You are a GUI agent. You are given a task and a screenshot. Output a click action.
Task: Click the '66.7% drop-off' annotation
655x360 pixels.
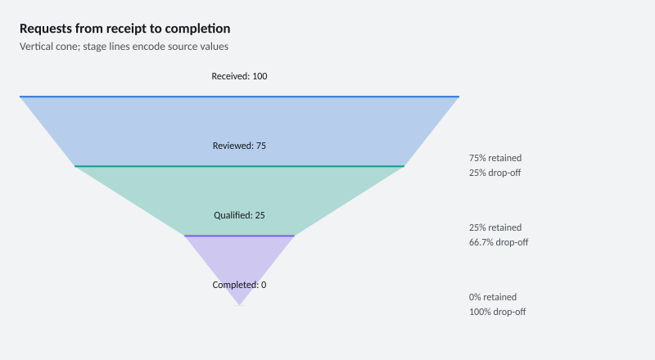click(499, 242)
